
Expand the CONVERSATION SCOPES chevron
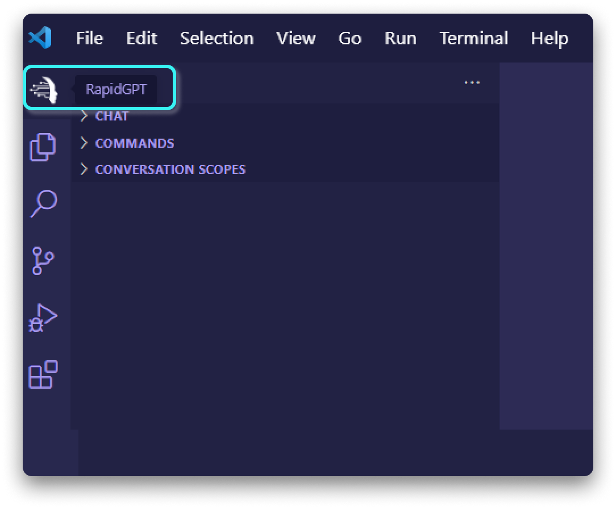(x=84, y=169)
